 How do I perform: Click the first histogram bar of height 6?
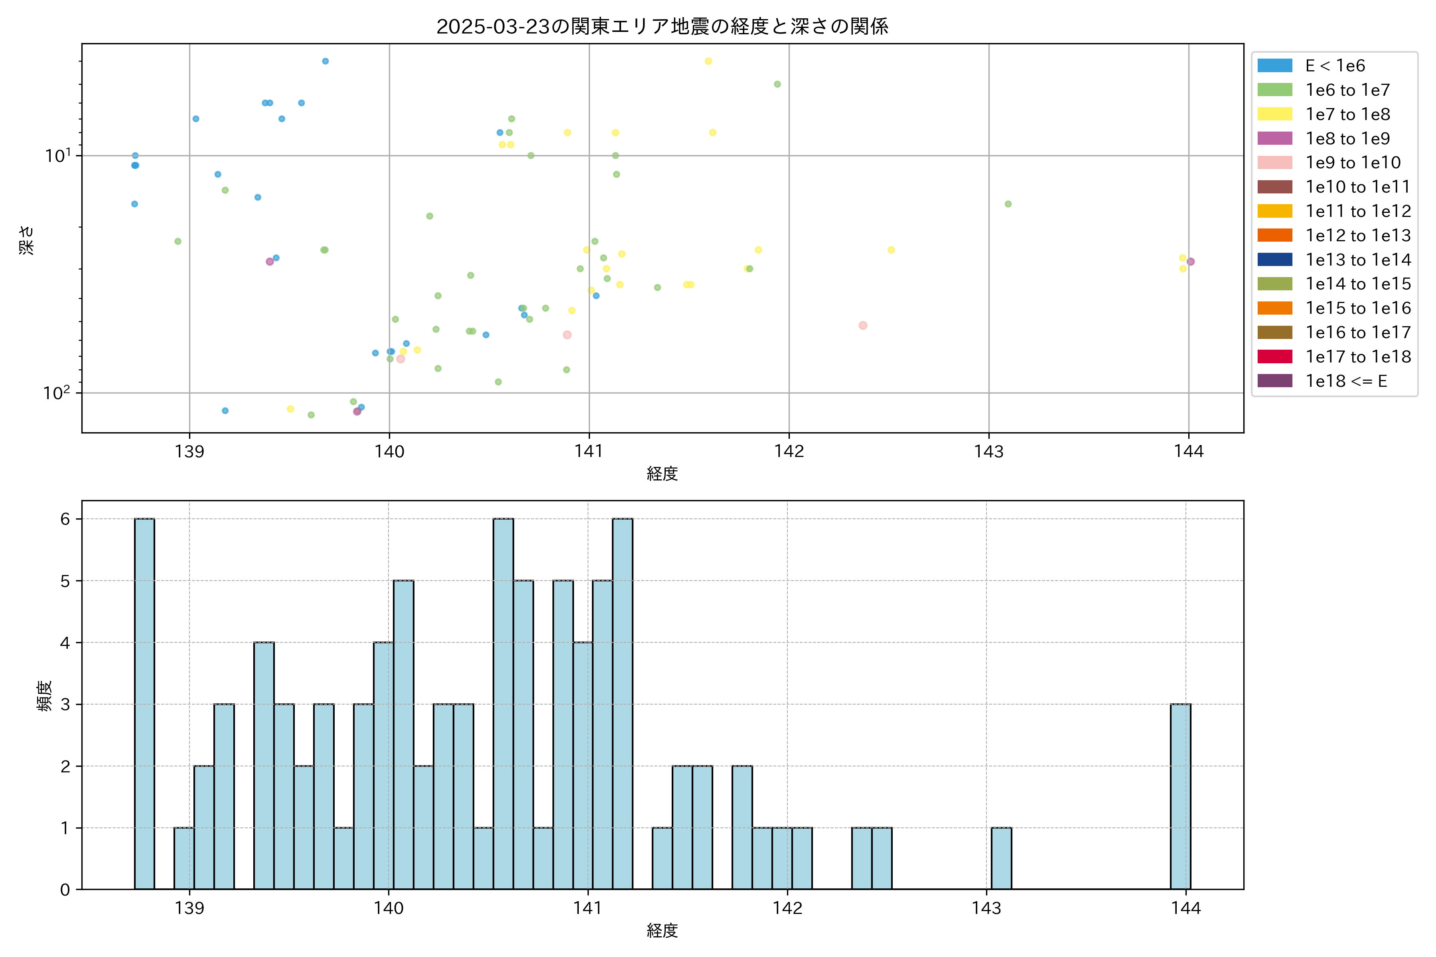click(145, 704)
